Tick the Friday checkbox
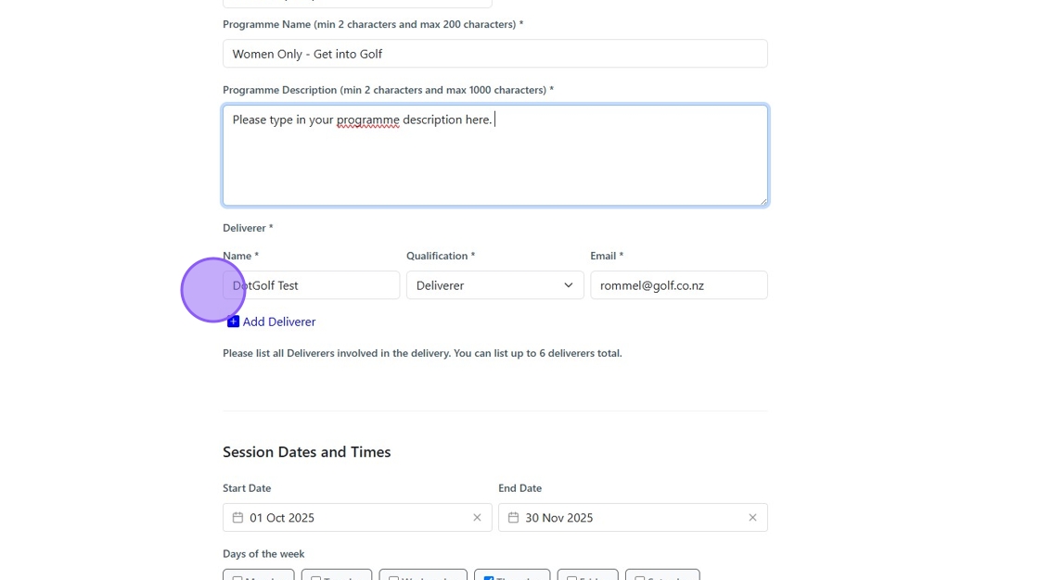1039x580 pixels. point(571,577)
